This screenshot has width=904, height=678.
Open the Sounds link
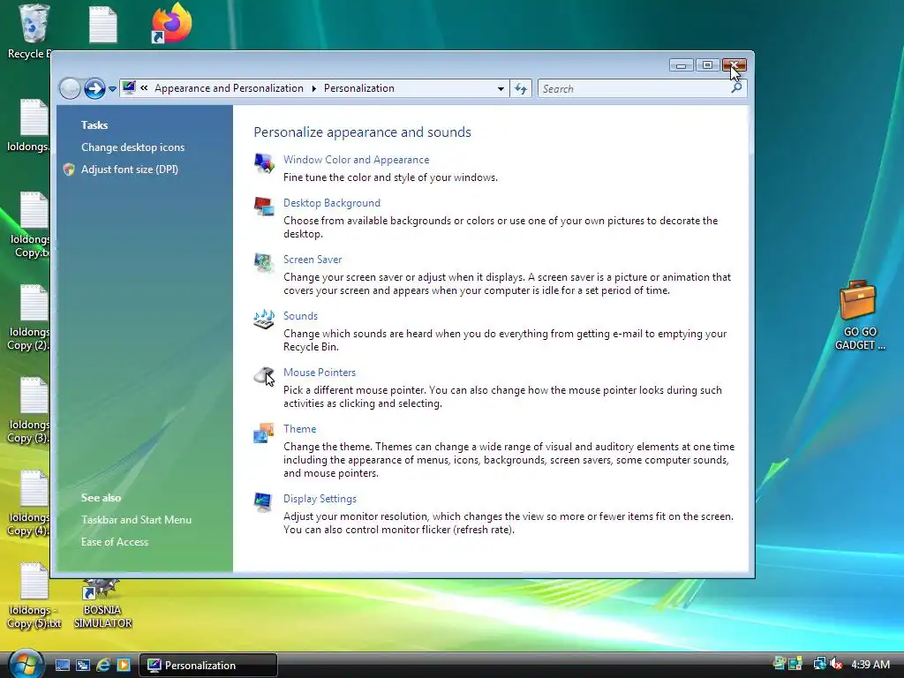point(300,316)
